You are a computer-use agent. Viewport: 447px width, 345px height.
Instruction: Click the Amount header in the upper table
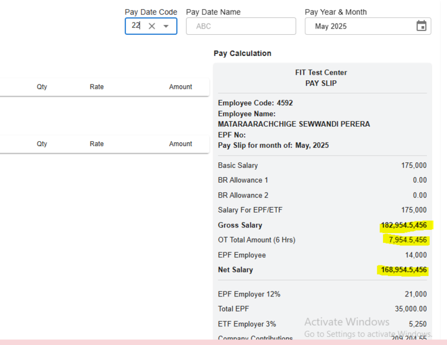click(181, 87)
